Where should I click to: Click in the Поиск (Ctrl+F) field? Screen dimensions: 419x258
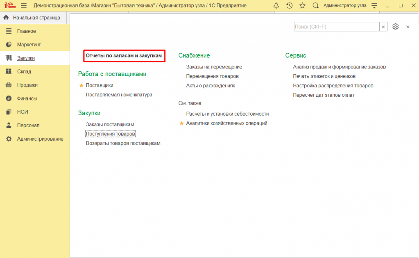[336, 27]
